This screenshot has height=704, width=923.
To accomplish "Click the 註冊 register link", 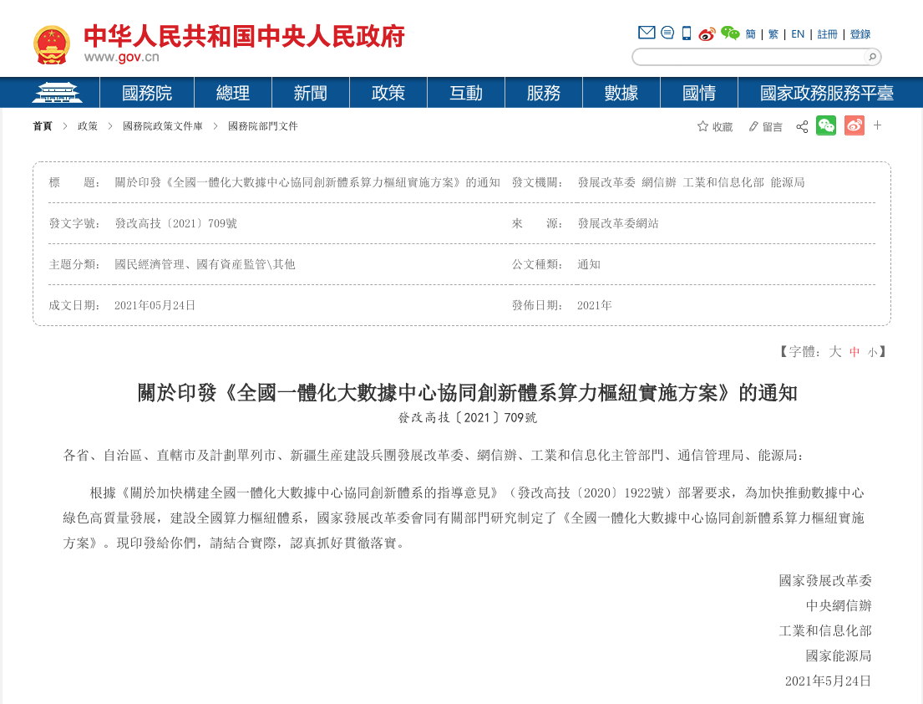I will [x=827, y=34].
